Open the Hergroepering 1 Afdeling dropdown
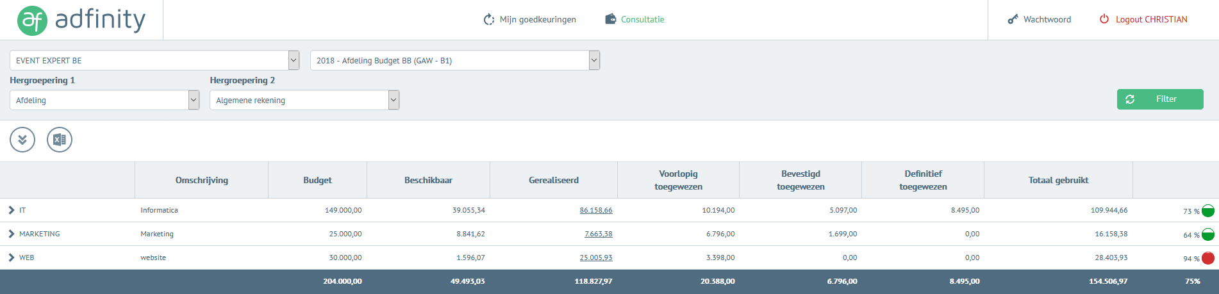 pos(104,101)
